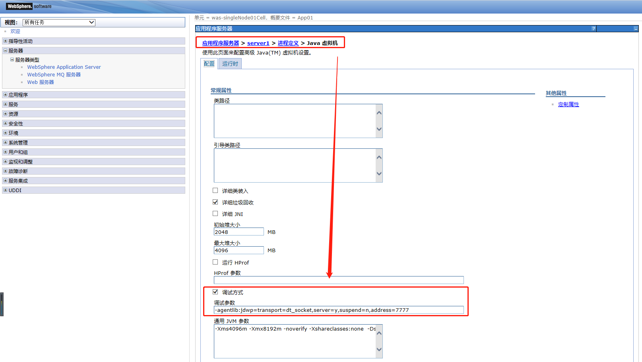Image resolution: width=642 pixels, height=362 pixels.
Task: Expand the 用户和组 section
Action: point(5,152)
